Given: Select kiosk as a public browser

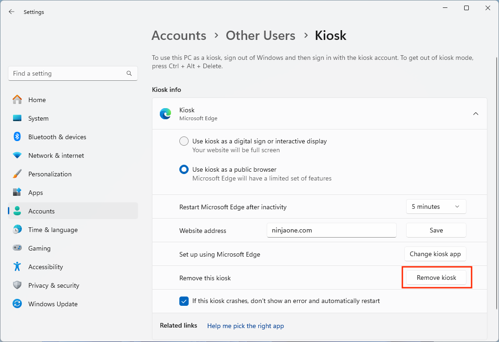Looking at the screenshot, I should pos(184,169).
